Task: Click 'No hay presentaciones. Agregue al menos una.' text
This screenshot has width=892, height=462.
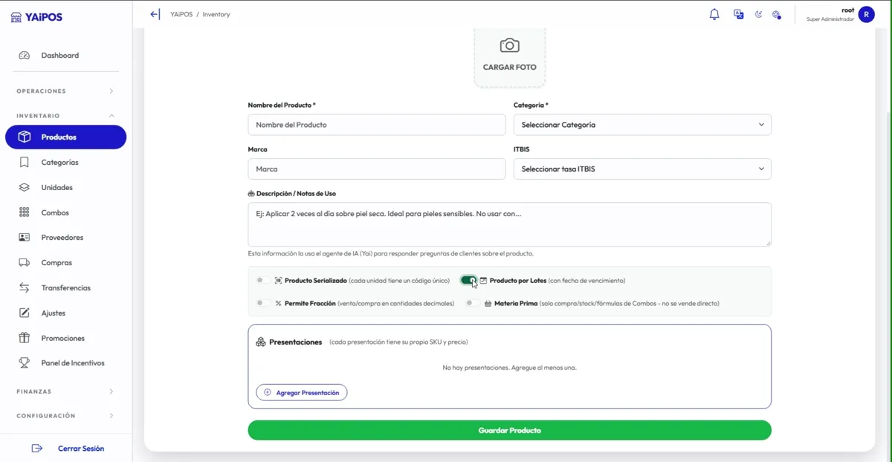Action: pyautogui.click(x=509, y=368)
